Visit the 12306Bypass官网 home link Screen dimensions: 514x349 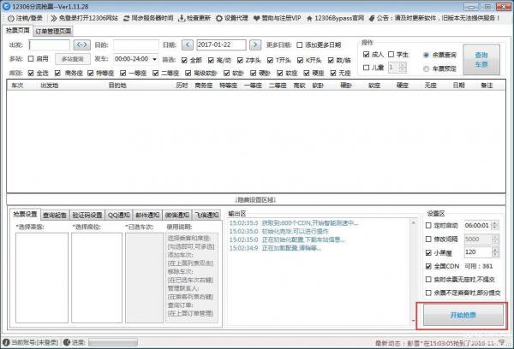[335, 18]
